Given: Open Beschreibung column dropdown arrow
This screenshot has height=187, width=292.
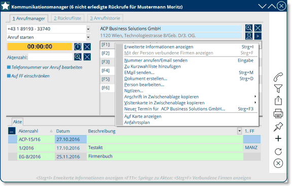Looking at the screenshot, I should tap(239, 131).
